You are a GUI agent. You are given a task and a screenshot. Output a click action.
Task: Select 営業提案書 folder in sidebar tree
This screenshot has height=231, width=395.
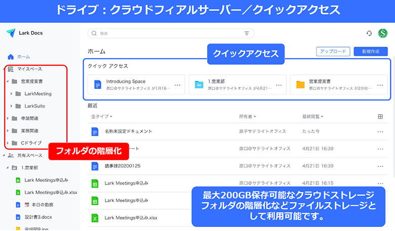point(32,81)
